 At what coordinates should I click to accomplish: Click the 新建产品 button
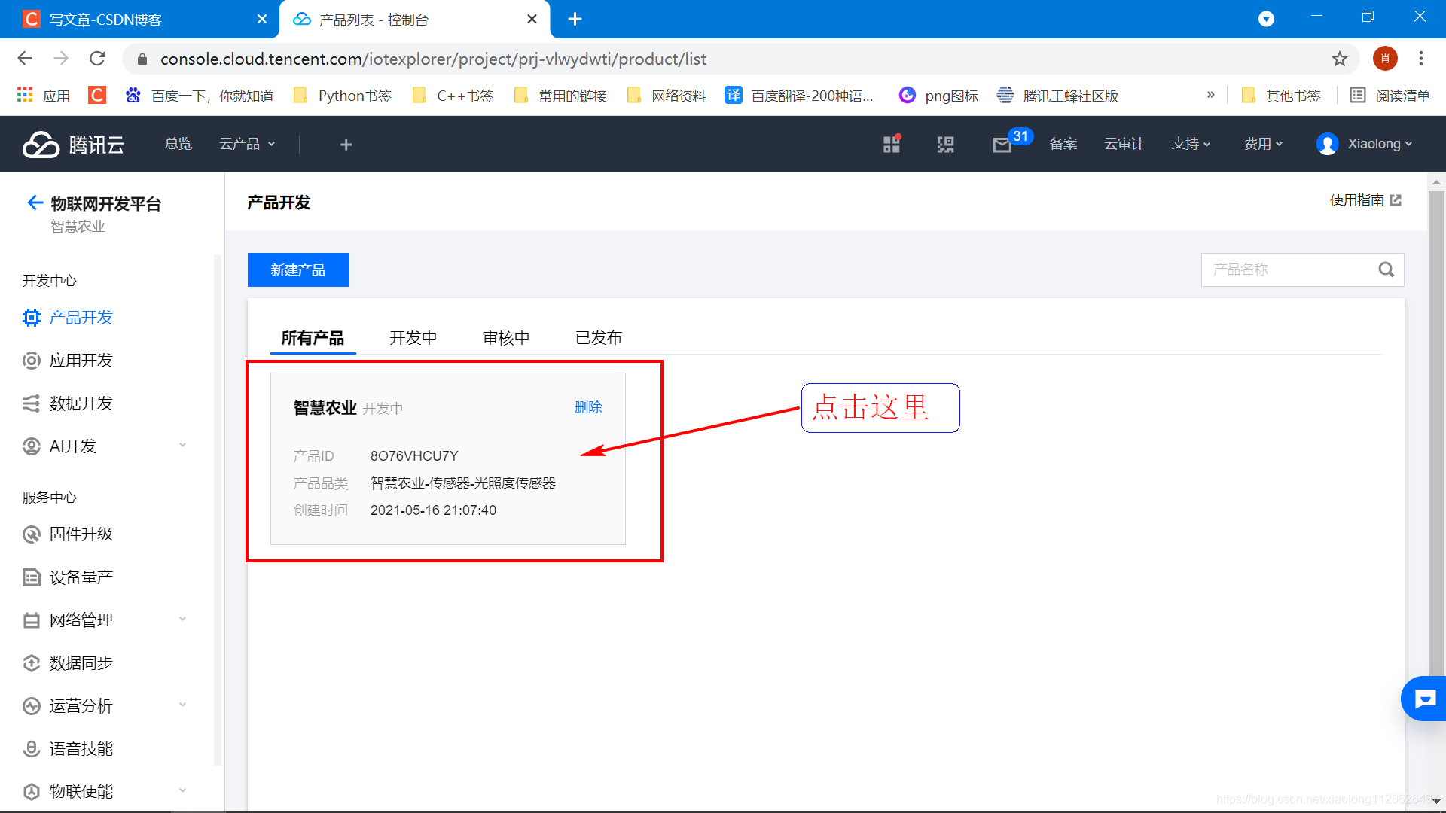(x=298, y=269)
